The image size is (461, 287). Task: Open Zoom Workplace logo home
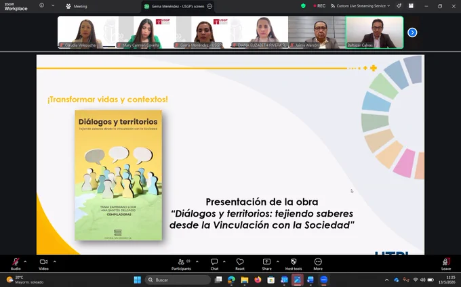16,7
